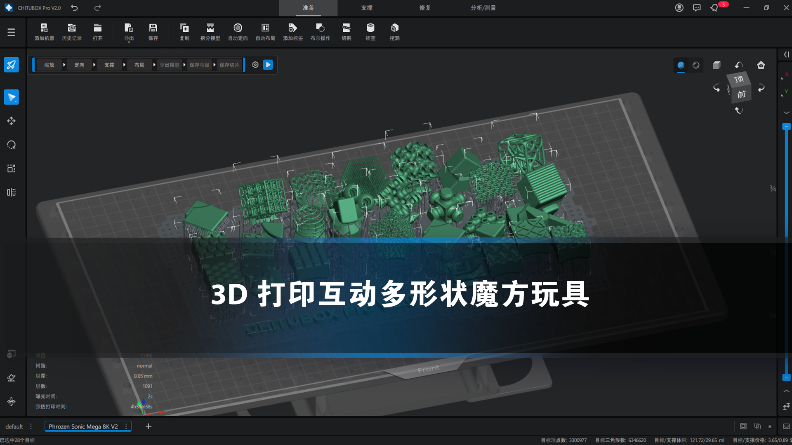Expand the 定向 workflow step arrow

click(94, 65)
